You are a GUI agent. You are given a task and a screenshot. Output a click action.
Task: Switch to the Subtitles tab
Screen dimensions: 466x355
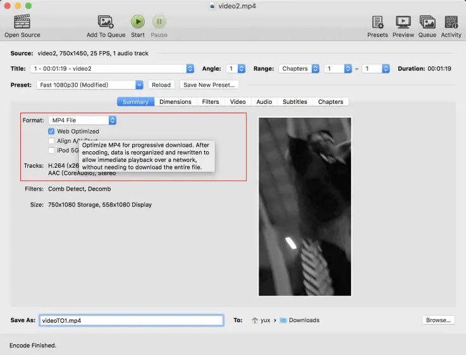pos(295,102)
